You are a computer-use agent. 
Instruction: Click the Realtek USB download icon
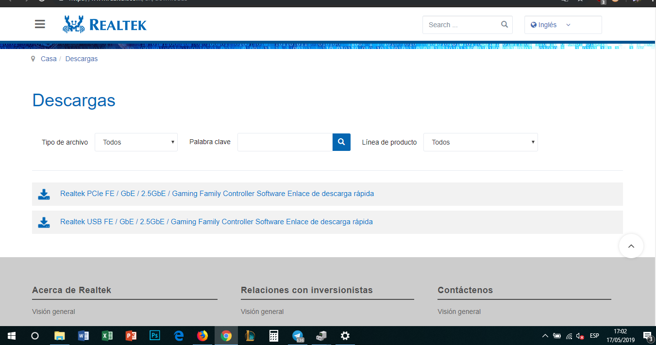44,222
